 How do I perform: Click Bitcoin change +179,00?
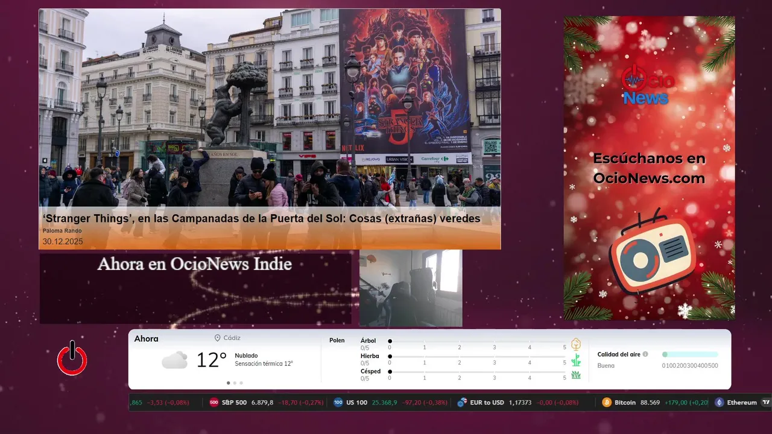(677, 402)
